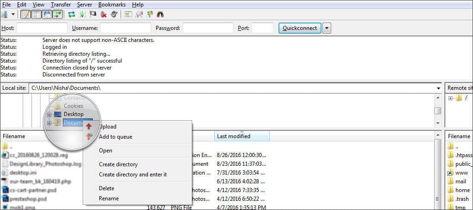This screenshot has height=210, width=473.
Task: Cancel the current operation flag icon
Action: (93, 14)
